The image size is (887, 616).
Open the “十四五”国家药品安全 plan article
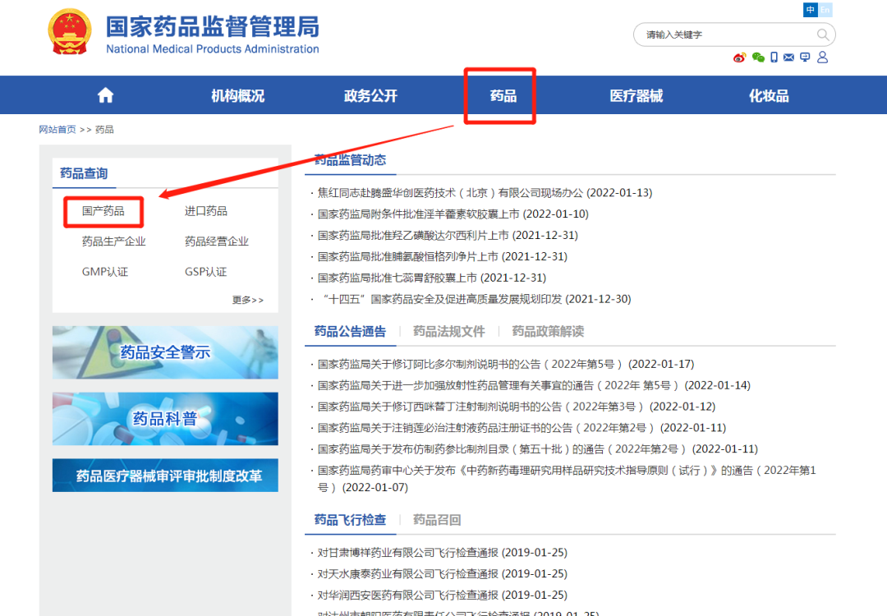pos(474,299)
